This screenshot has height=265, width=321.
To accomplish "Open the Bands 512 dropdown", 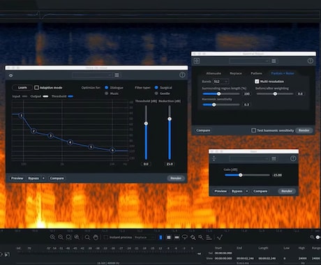I will pyautogui.click(x=221, y=82).
